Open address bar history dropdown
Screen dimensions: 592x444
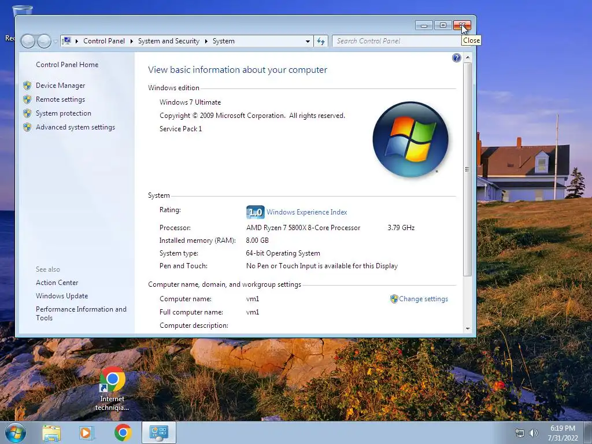click(x=308, y=42)
